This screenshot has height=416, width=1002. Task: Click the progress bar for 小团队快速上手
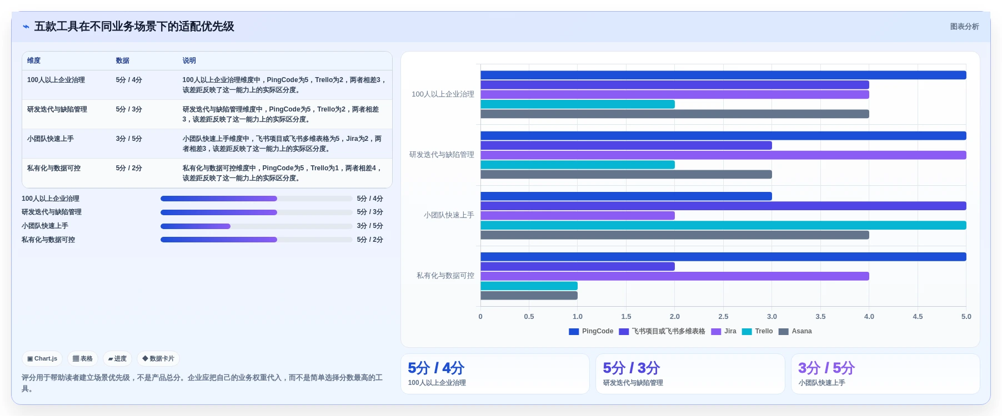point(256,226)
